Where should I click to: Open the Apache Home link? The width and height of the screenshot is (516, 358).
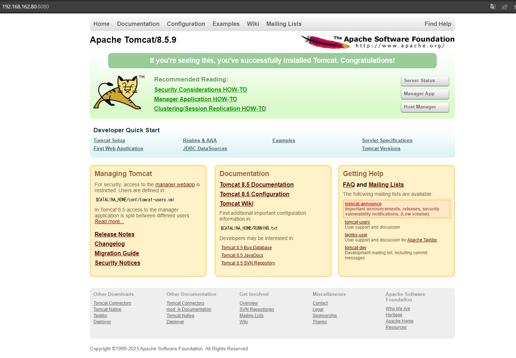(x=400, y=321)
